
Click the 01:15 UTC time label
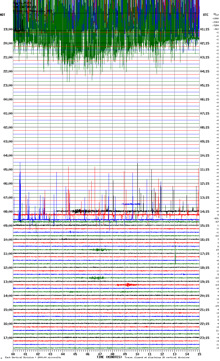pyautogui.click(x=204, y=29)
